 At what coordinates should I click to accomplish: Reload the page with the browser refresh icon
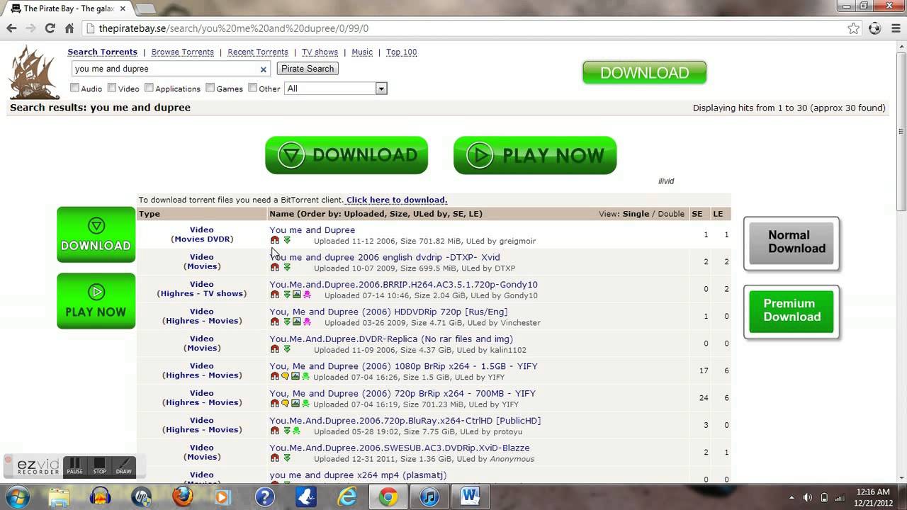(x=50, y=28)
